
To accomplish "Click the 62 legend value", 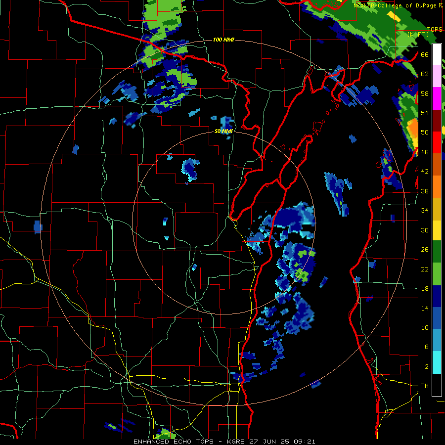I will pyautogui.click(x=425, y=74).
